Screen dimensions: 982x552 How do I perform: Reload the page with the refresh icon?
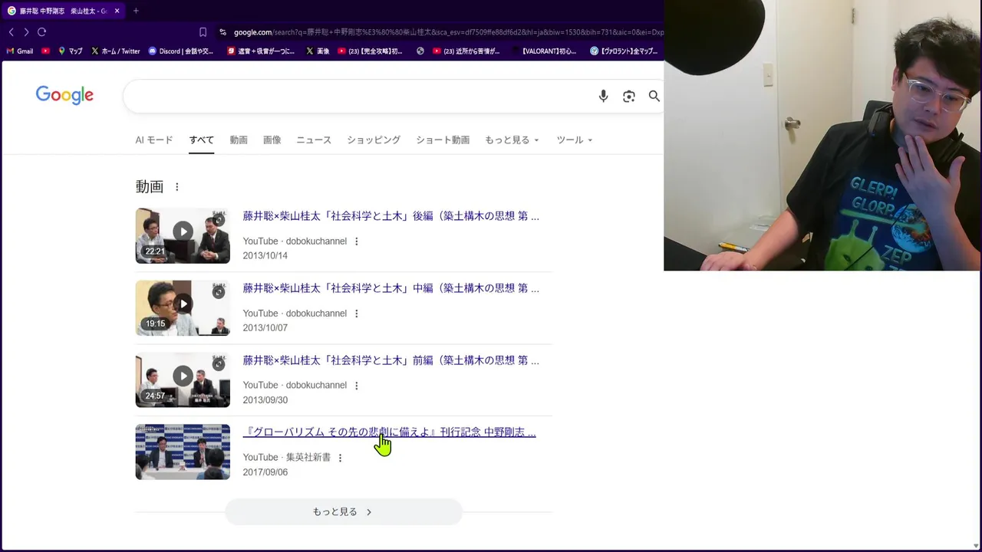click(x=42, y=32)
